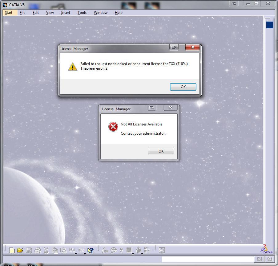Click the red error X icon
The image size is (278, 266).
[x=113, y=127]
